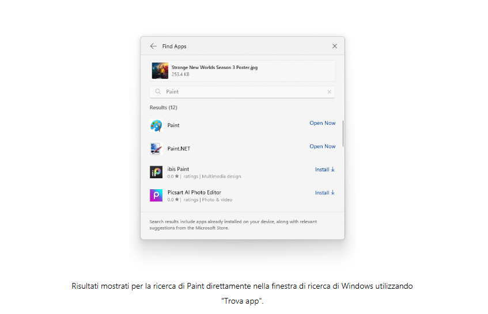Go back with the left arrow icon

pos(153,46)
